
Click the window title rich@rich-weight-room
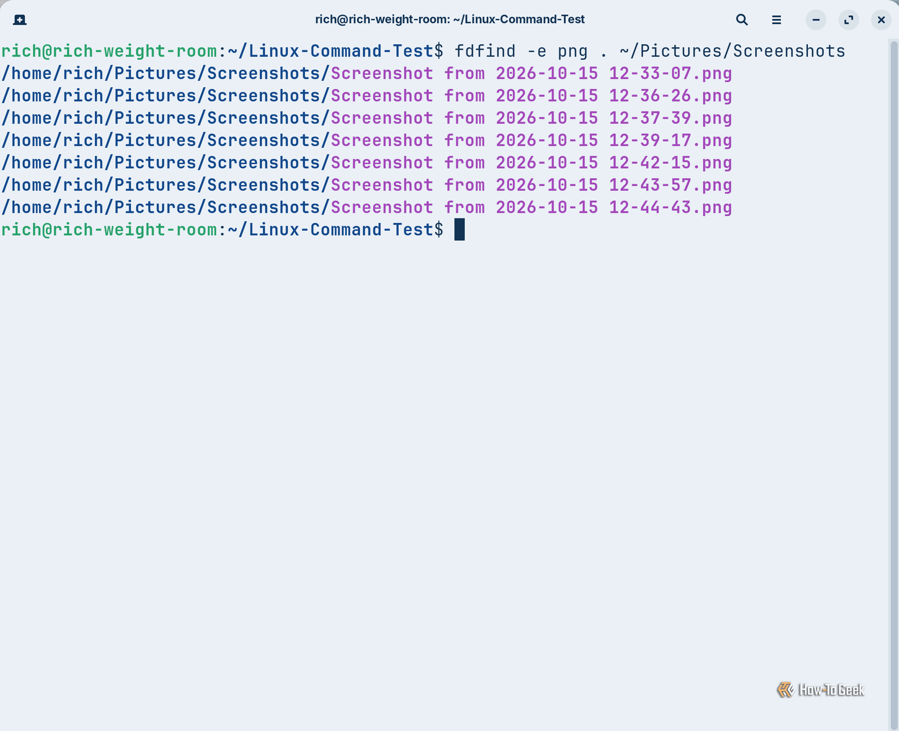449,20
